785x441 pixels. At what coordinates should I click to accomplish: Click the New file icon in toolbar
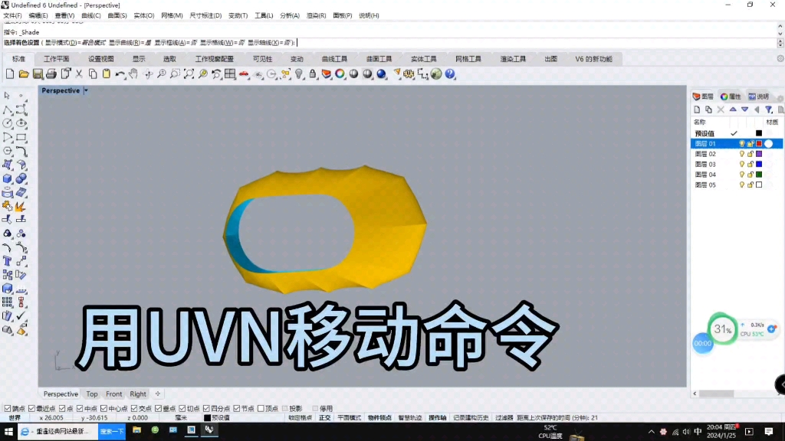(9, 74)
